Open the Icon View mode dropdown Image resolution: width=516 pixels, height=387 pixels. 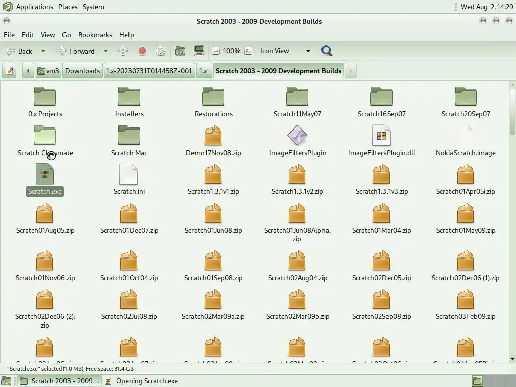point(285,51)
